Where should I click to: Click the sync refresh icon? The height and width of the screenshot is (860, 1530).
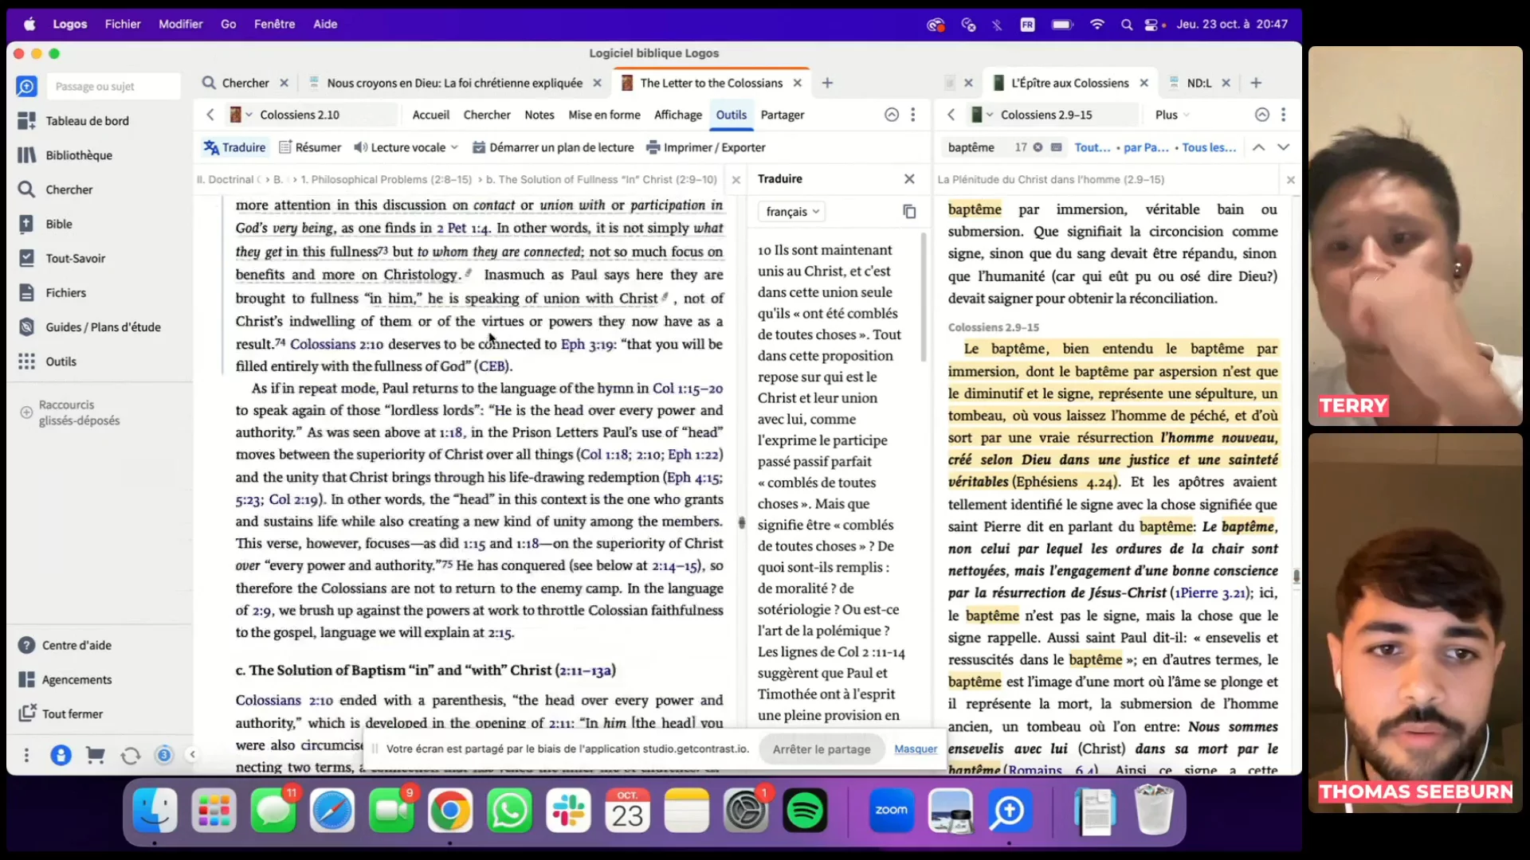pyautogui.click(x=130, y=755)
